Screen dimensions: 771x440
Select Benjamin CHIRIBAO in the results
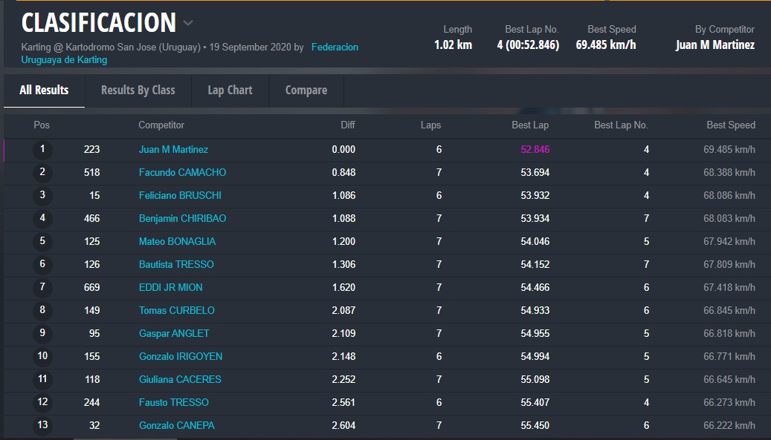[182, 218]
